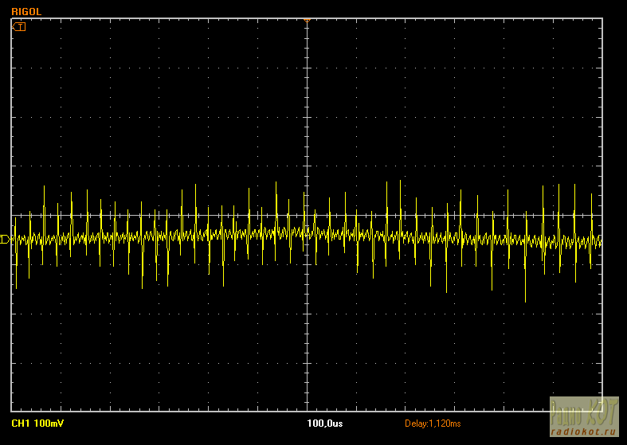Select the CH1 100mV scale readout
This screenshot has width=627, height=445.
tap(37, 423)
